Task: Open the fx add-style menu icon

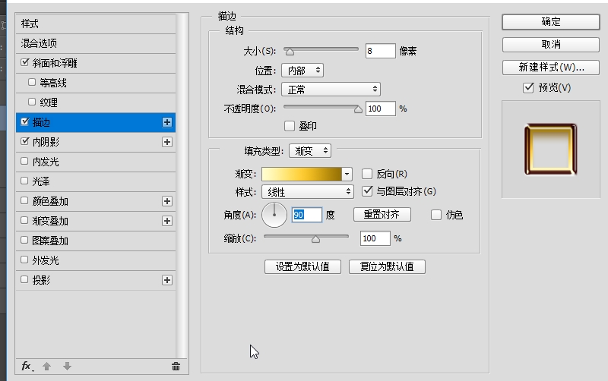Action: [x=27, y=367]
